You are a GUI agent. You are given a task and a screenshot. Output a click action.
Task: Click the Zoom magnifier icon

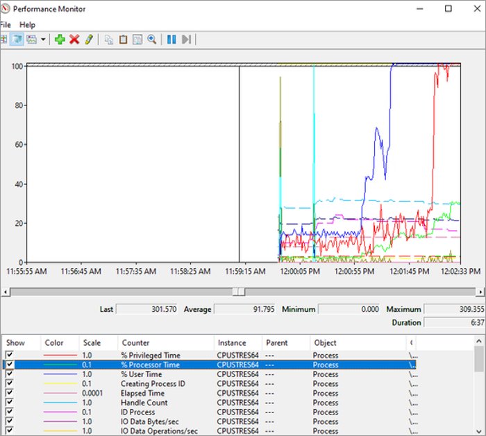tap(151, 40)
